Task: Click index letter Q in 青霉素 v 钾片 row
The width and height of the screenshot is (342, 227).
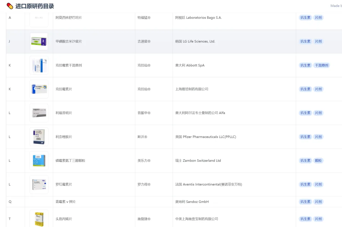Action: [10, 202]
